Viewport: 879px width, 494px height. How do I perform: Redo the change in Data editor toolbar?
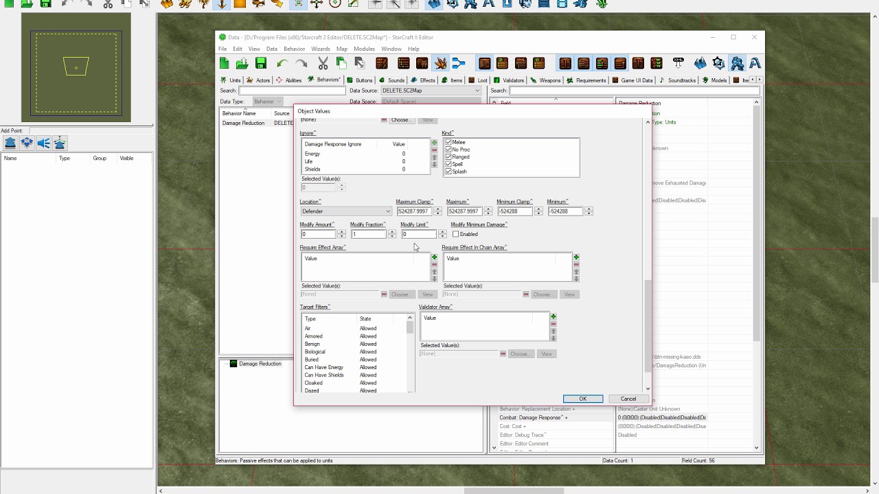301,63
